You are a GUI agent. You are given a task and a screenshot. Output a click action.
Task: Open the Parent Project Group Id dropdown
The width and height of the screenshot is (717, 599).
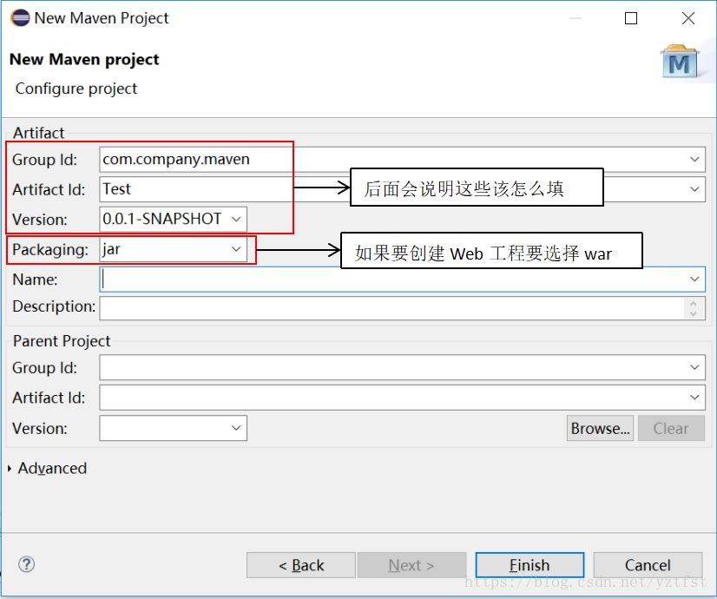(694, 367)
